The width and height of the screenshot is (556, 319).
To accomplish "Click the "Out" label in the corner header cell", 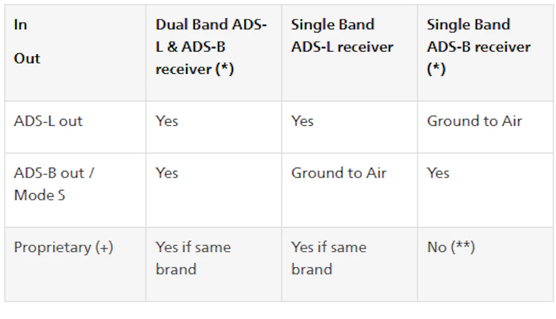I will pos(27,59).
